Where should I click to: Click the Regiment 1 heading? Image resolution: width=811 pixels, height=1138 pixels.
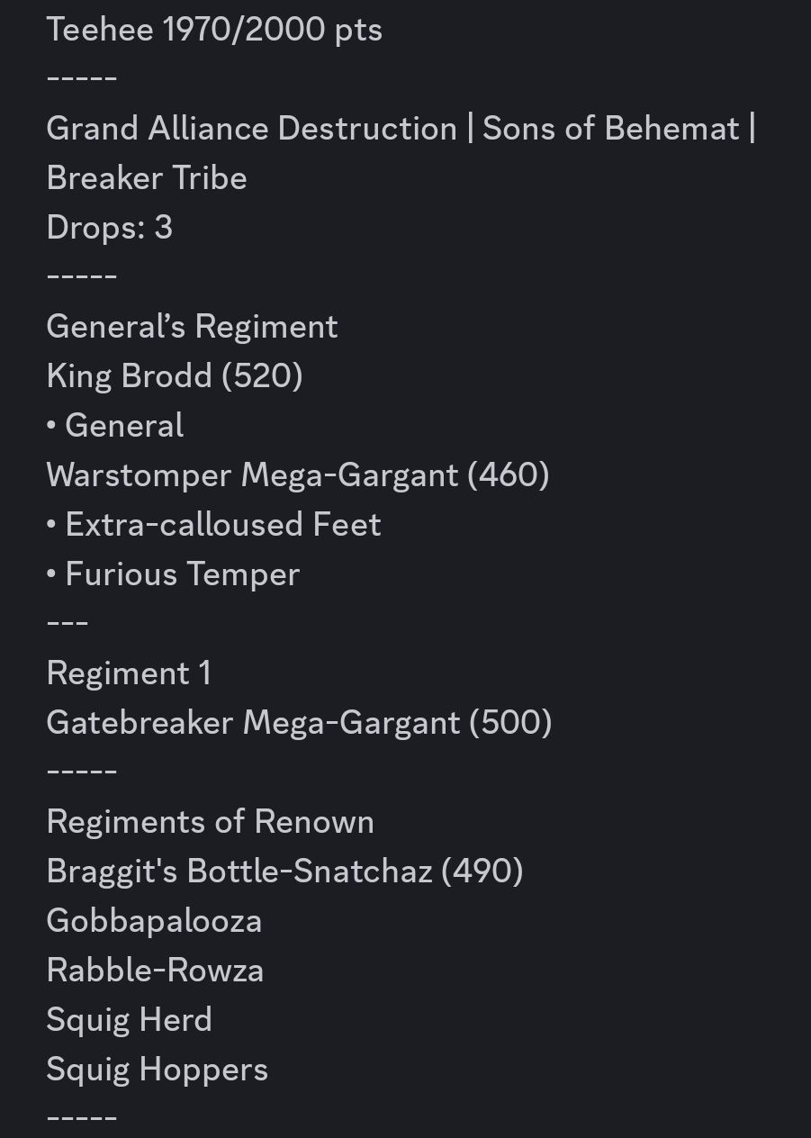(x=129, y=673)
